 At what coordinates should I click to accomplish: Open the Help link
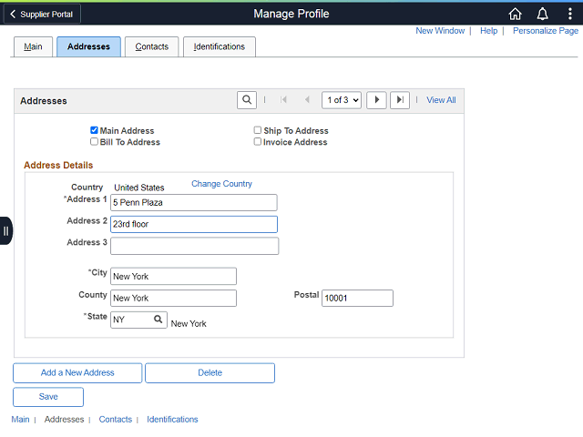pos(488,31)
